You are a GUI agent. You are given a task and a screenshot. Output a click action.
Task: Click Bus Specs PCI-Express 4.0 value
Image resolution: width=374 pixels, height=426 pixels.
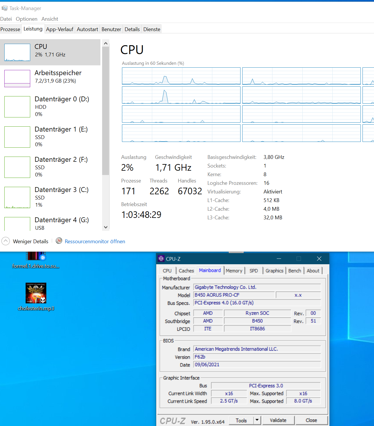(x=257, y=303)
